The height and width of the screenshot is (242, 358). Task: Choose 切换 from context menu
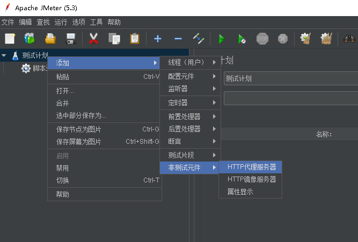(104, 180)
